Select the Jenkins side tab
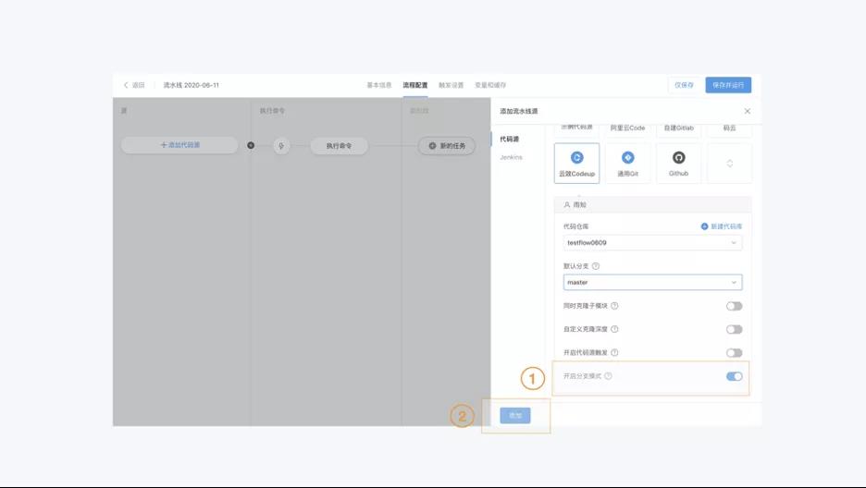Viewport: 866px width, 488px height. pyautogui.click(x=511, y=158)
